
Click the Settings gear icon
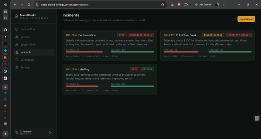[17, 68]
